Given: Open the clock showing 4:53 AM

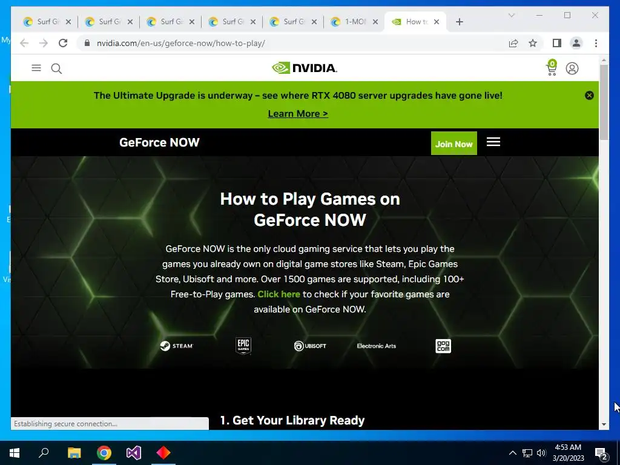Looking at the screenshot, I should 568,453.
